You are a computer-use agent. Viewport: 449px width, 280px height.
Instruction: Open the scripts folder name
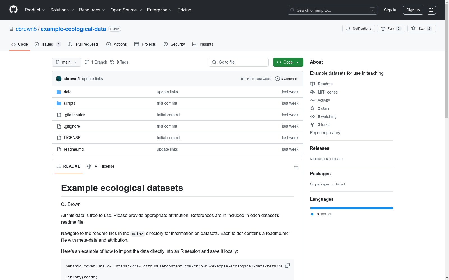pos(69,103)
